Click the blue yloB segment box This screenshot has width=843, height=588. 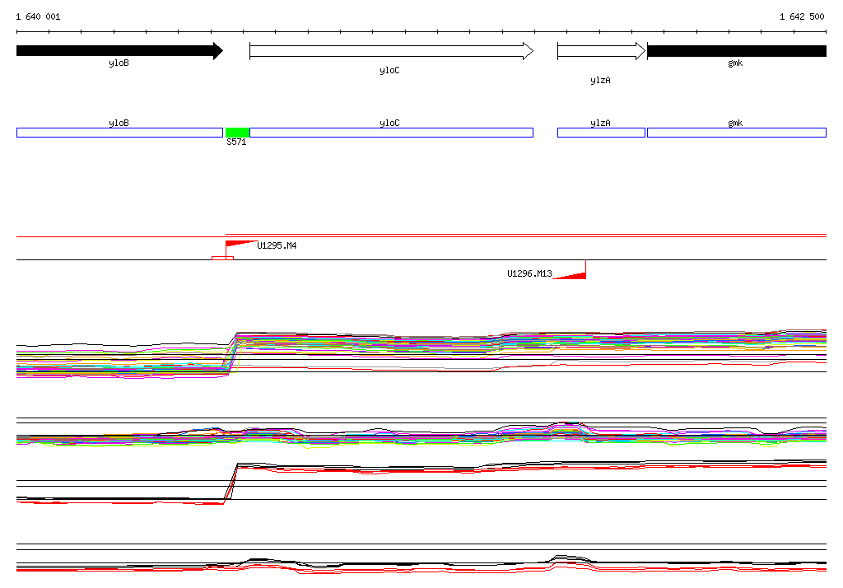[x=119, y=133]
